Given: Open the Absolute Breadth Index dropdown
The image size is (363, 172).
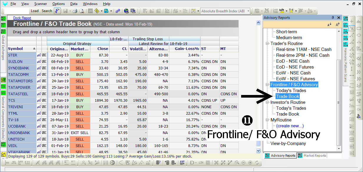Looking at the screenshot, I should pyautogui.click(x=248, y=11).
